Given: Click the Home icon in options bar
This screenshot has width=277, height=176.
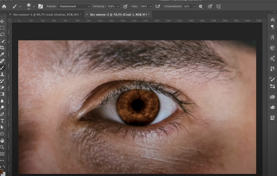Looking at the screenshot, I should click(4, 6).
